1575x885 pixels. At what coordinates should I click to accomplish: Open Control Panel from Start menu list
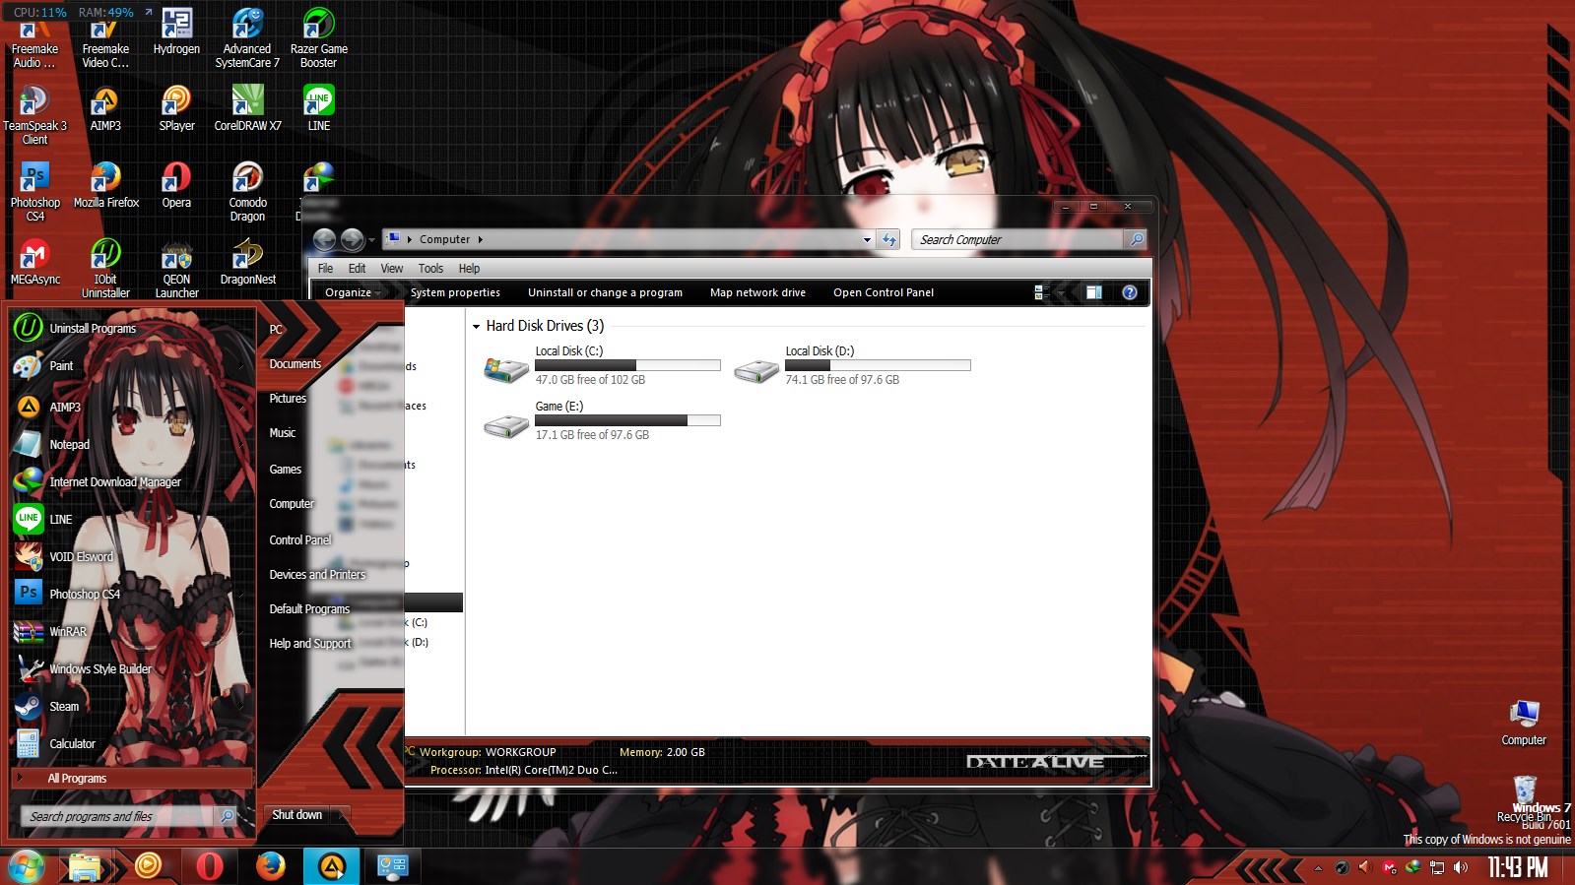point(300,539)
